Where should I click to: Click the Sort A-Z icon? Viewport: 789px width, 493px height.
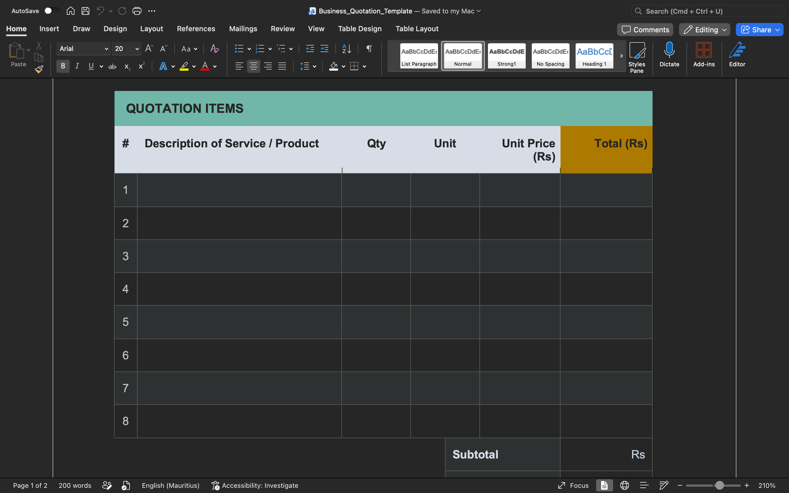347,48
